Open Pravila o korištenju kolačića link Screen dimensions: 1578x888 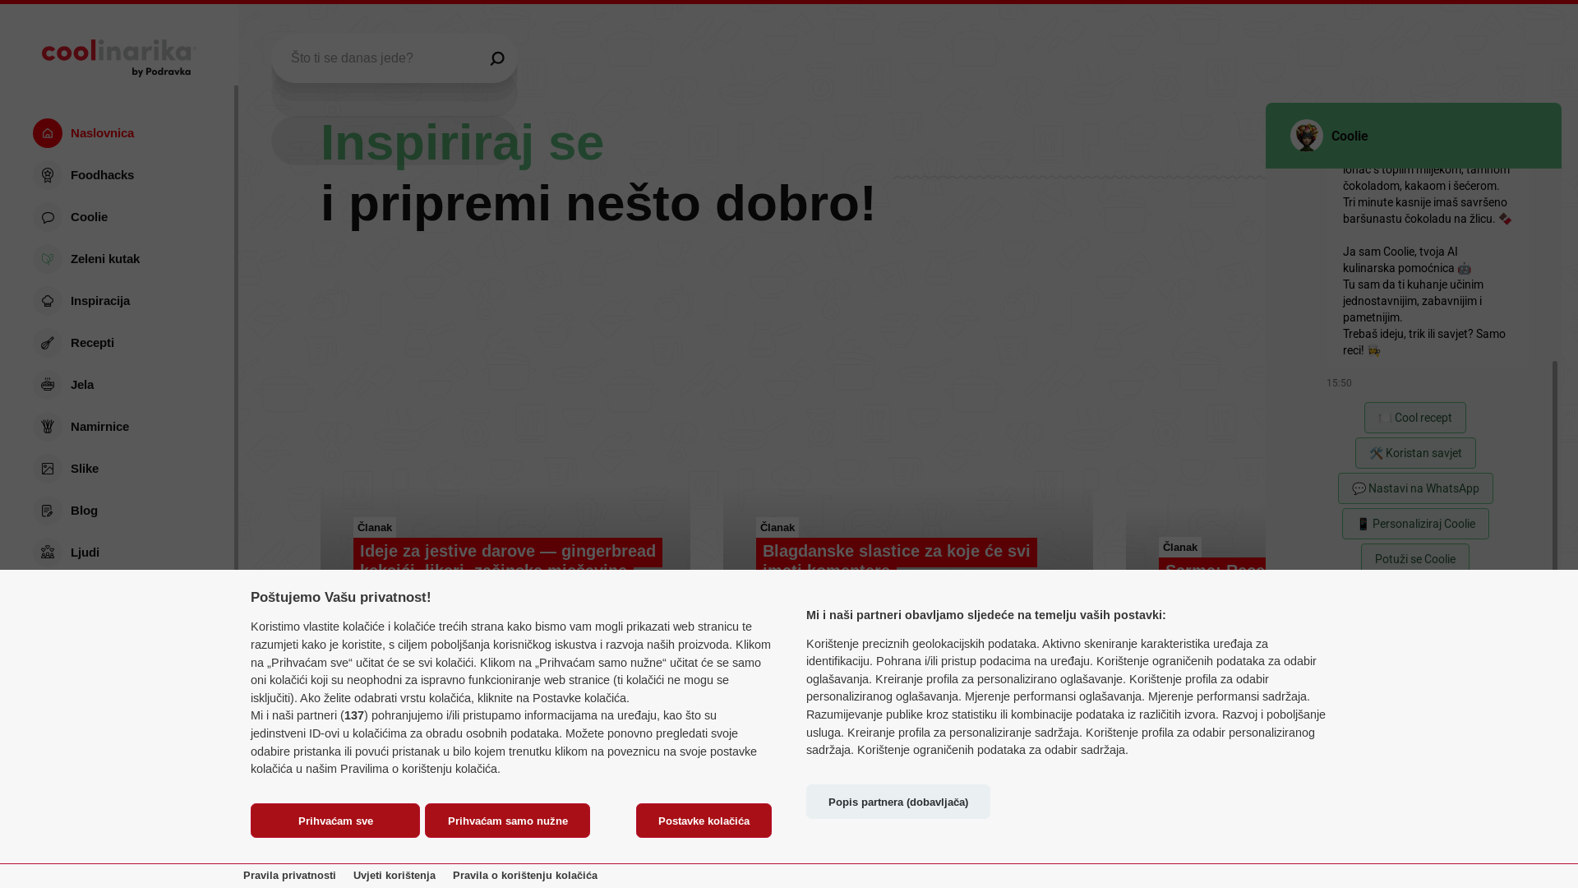525,876
